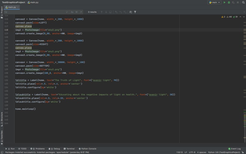Open UTF-8 encoding selector

click(192, 152)
